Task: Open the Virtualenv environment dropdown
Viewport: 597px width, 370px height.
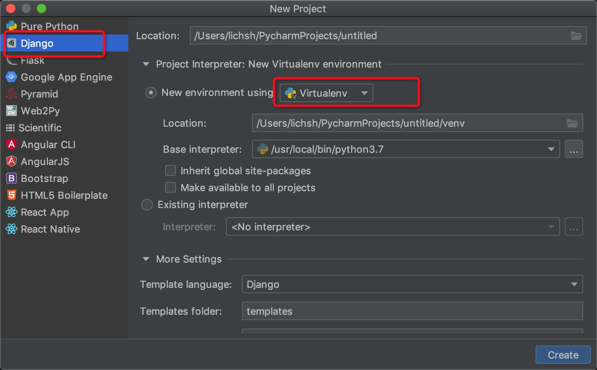Action: [326, 93]
